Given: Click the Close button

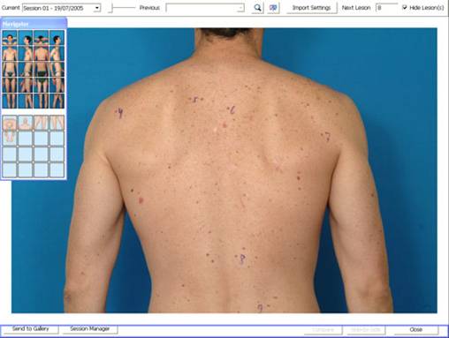Looking at the screenshot, I should (x=416, y=329).
